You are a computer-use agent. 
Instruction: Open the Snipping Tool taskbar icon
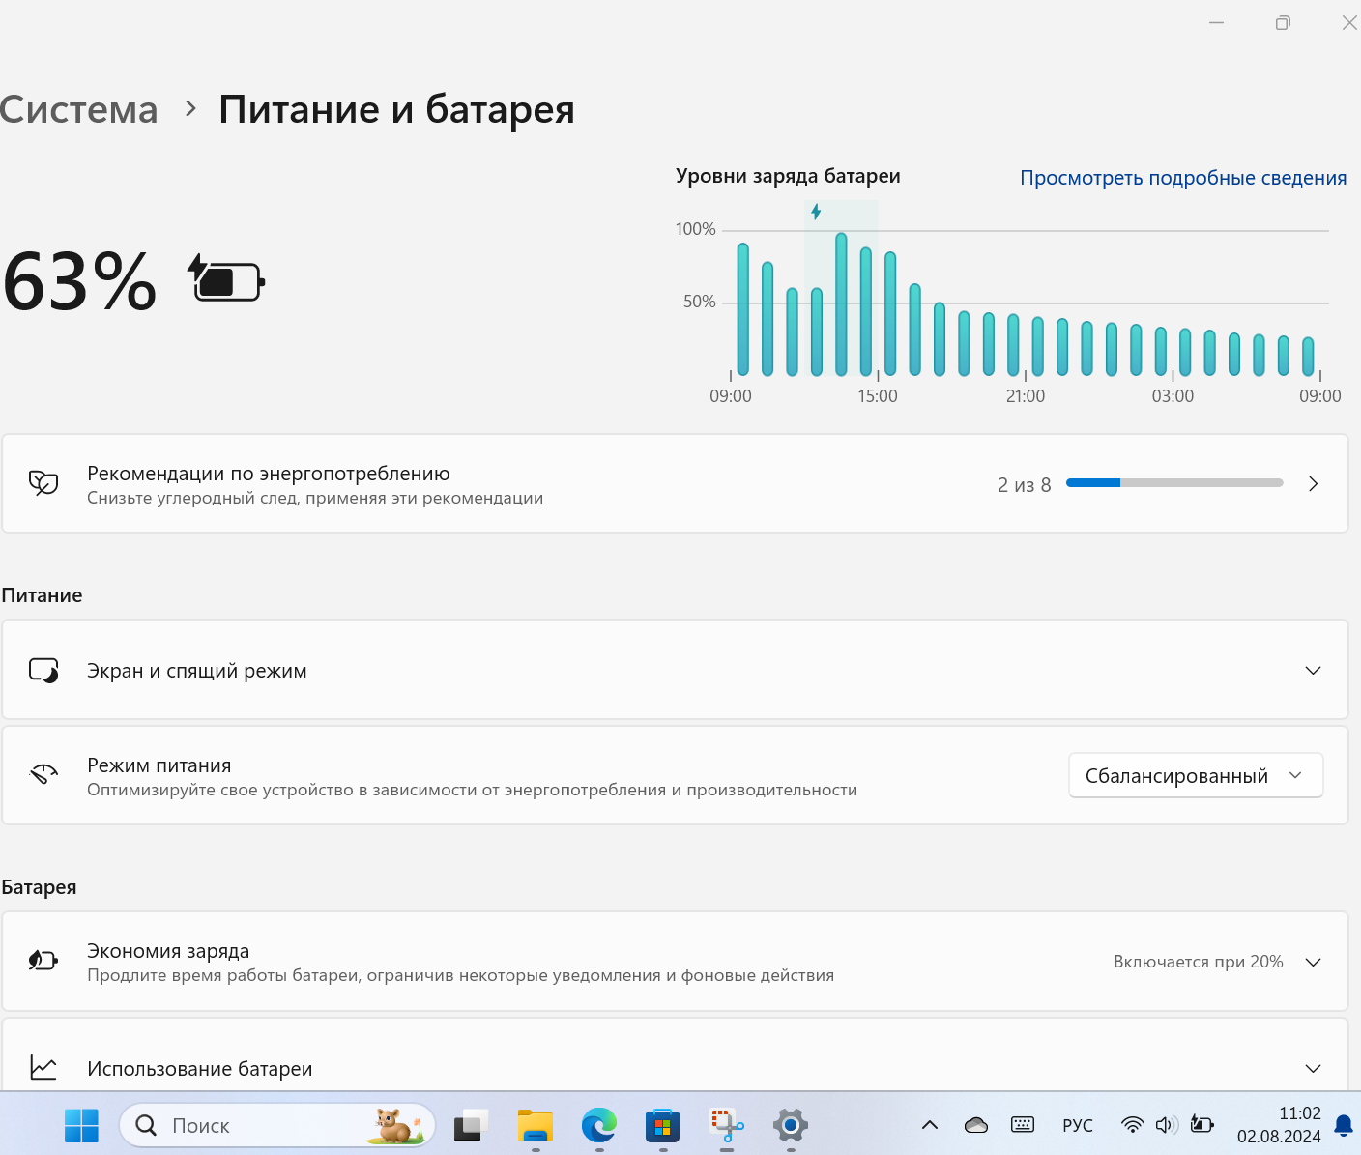pos(727,1125)
